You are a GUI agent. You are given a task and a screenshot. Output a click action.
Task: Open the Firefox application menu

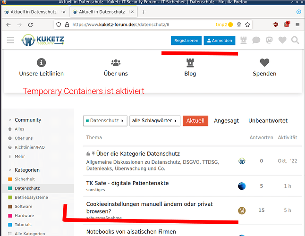tap(297, 25)
